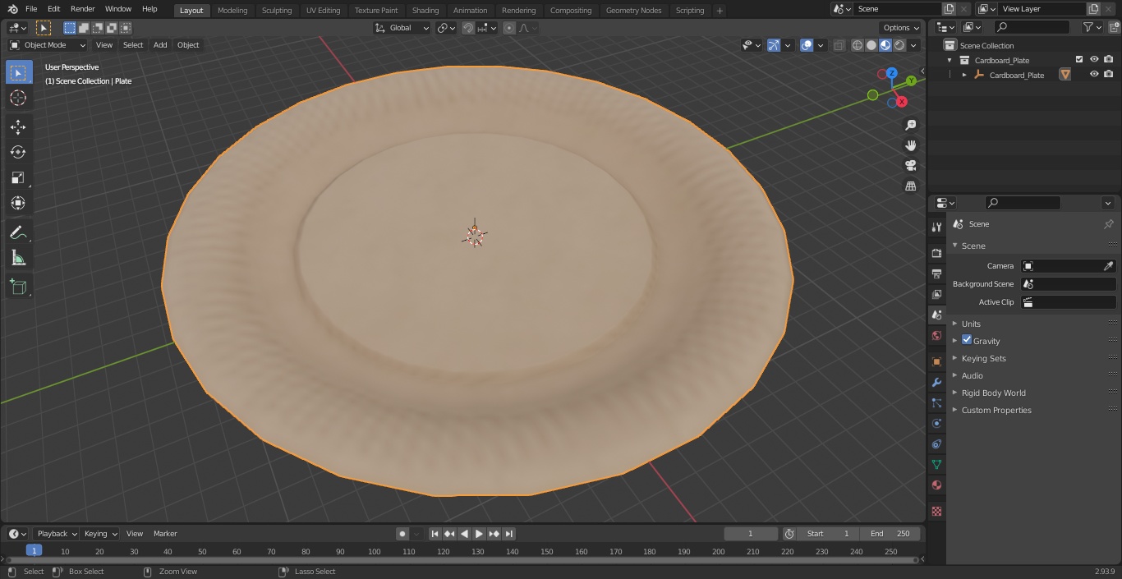
Task: Open the Modifier properties tab
Action: (936, 382)
